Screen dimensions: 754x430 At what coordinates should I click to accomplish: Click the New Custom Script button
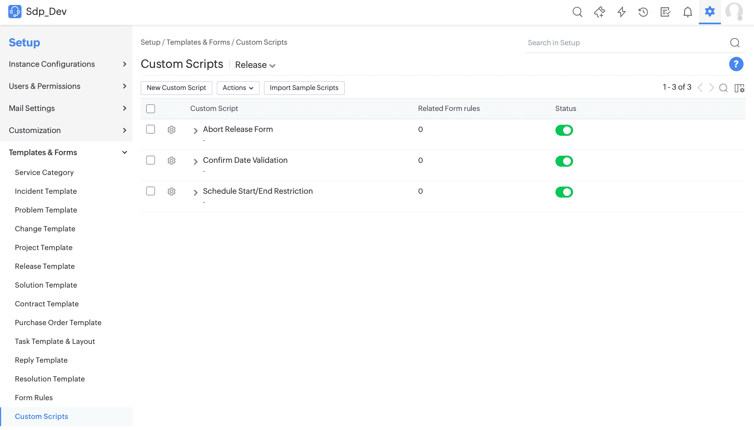click(x=176, y=88)
